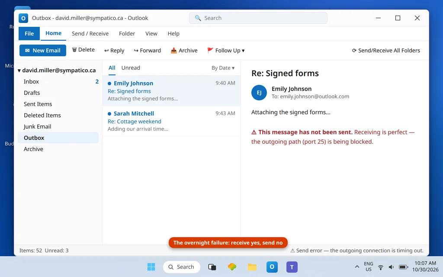Click the recipient emily.johnson@outlook.com
Image resolution: width=443 pixels, height=277 pixels.
tap(315, 97)
